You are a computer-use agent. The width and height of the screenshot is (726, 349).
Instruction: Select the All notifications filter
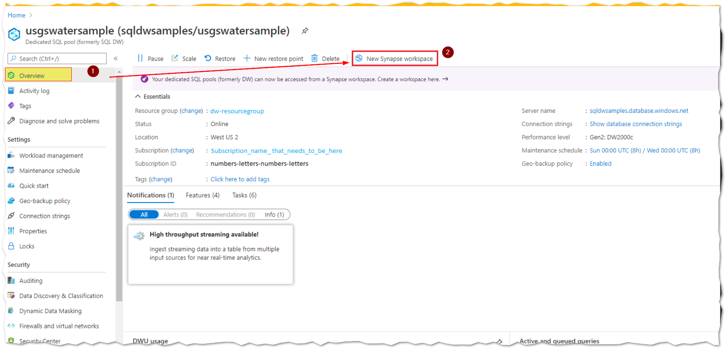tap(144, 215)
